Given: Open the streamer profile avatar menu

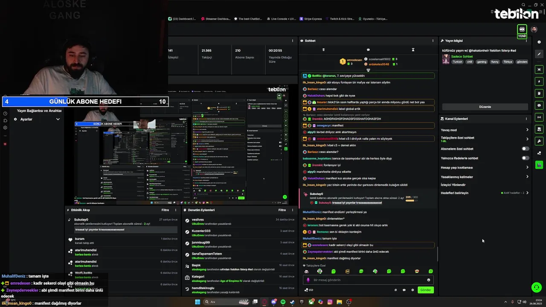Looking at the screenshot, I should [534, 29].
